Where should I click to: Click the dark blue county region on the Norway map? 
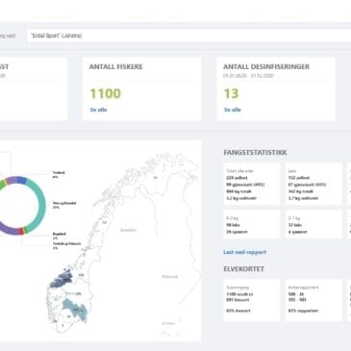tap(63, 279)
